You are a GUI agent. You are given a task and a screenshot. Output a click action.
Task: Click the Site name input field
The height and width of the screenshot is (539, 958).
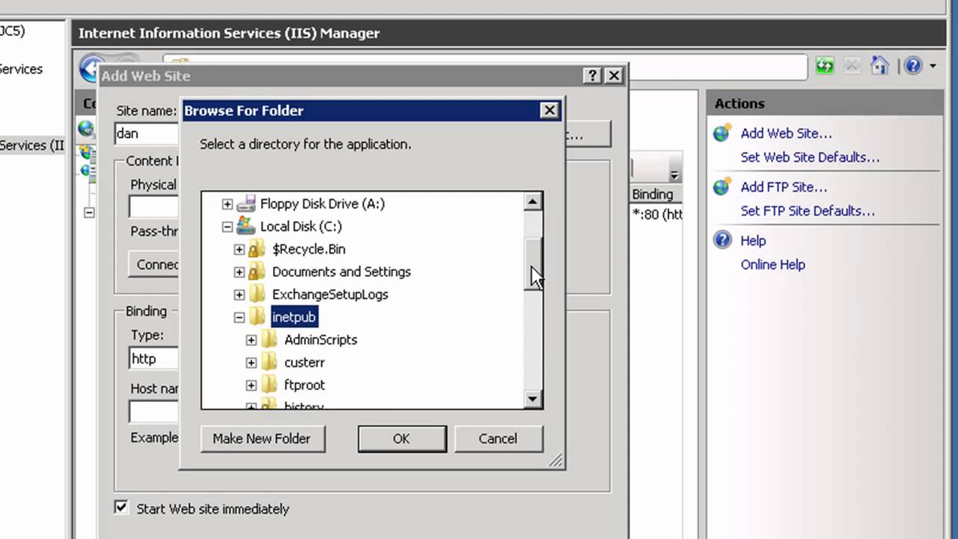(x=147, y=133)
